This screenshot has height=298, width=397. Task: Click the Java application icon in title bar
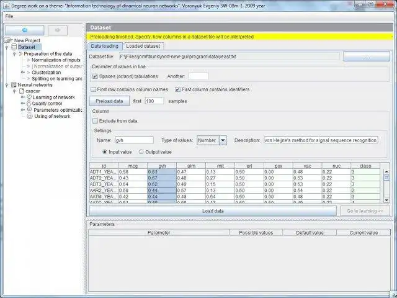point(7,6)
